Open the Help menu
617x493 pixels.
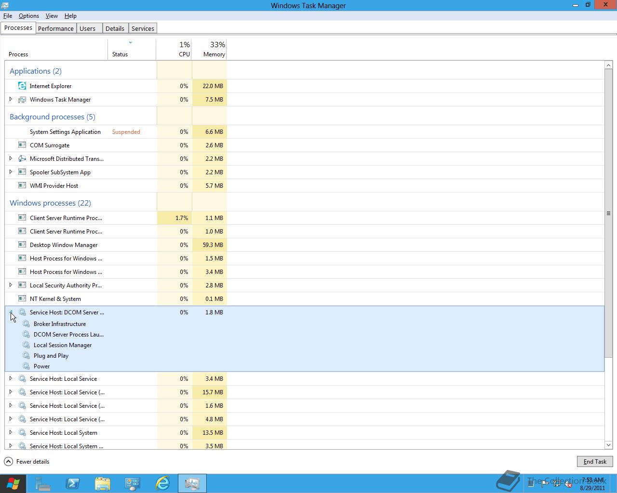tap(70, 16)
